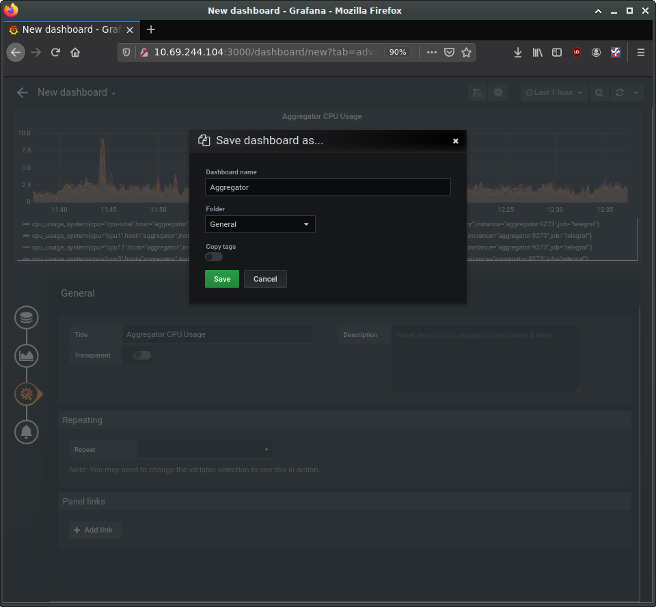Click the panel Title input field

(217, 334)
